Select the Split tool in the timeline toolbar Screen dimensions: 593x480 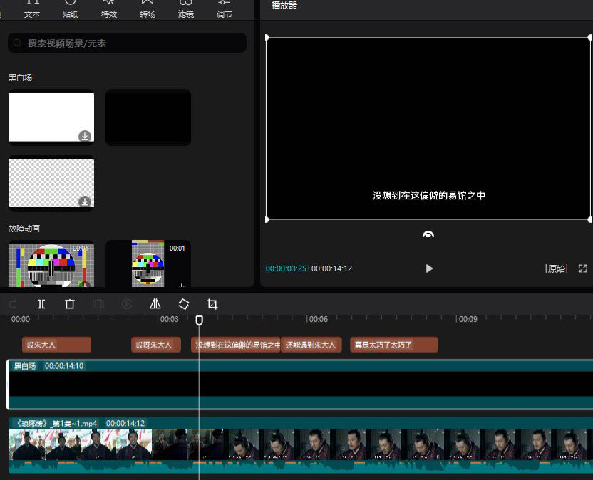41,304
